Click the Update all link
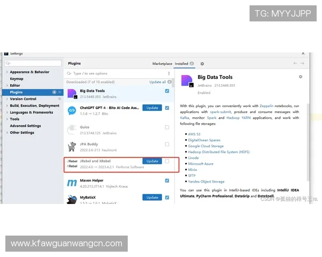The width and height of the screenshot is (322, 257). (157, 82)
